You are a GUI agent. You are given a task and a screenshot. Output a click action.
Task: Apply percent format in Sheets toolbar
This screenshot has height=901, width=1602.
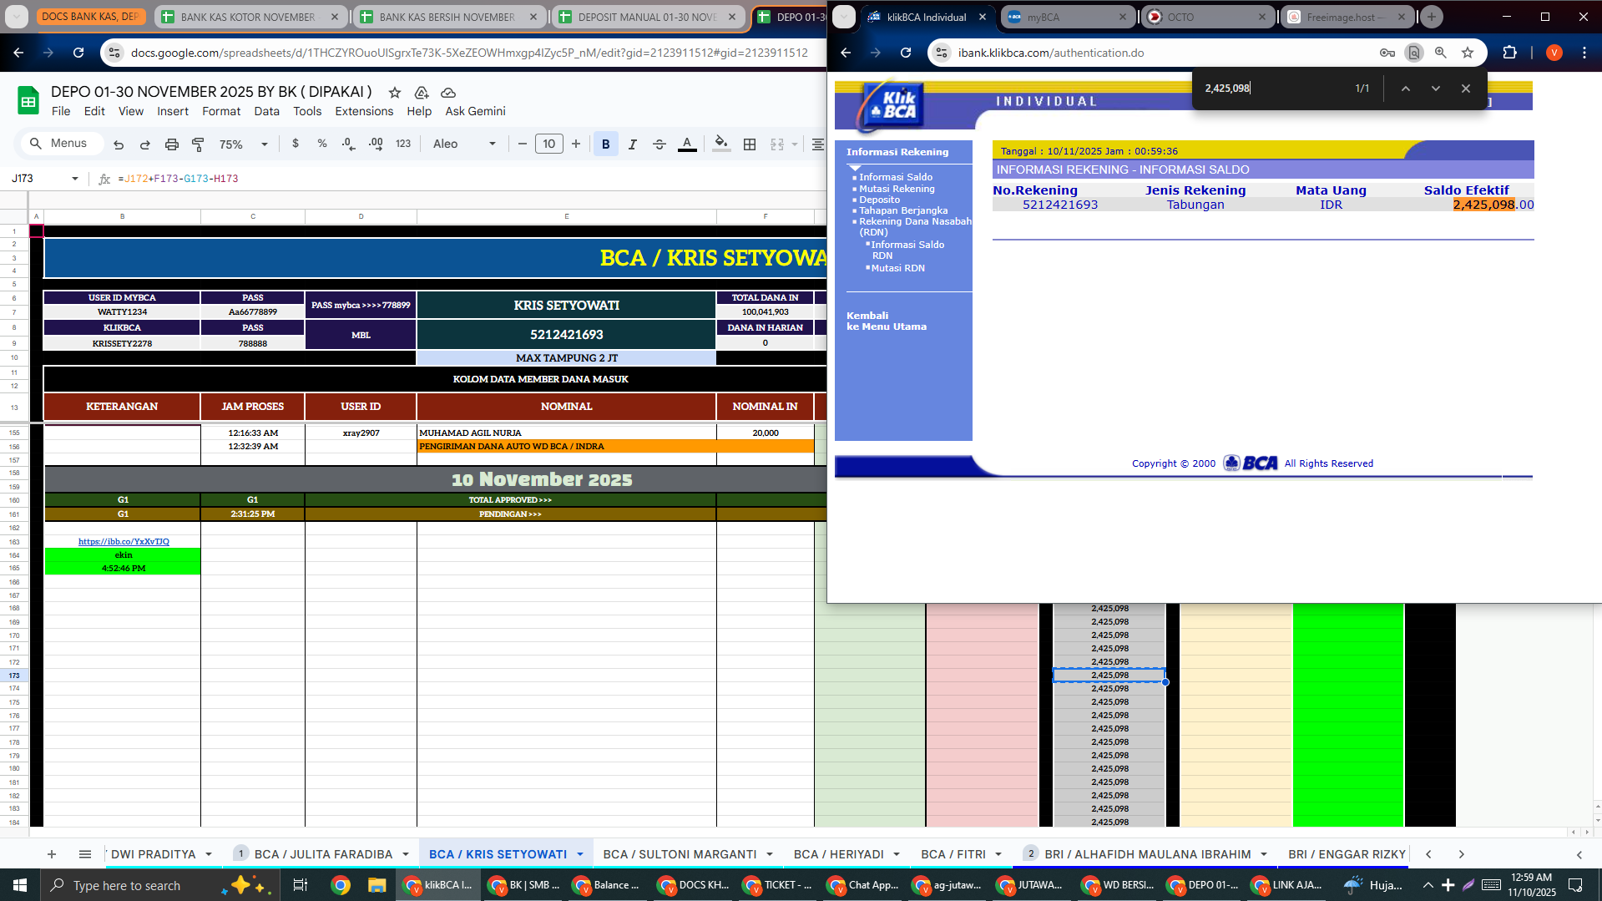tap(322, 144)
